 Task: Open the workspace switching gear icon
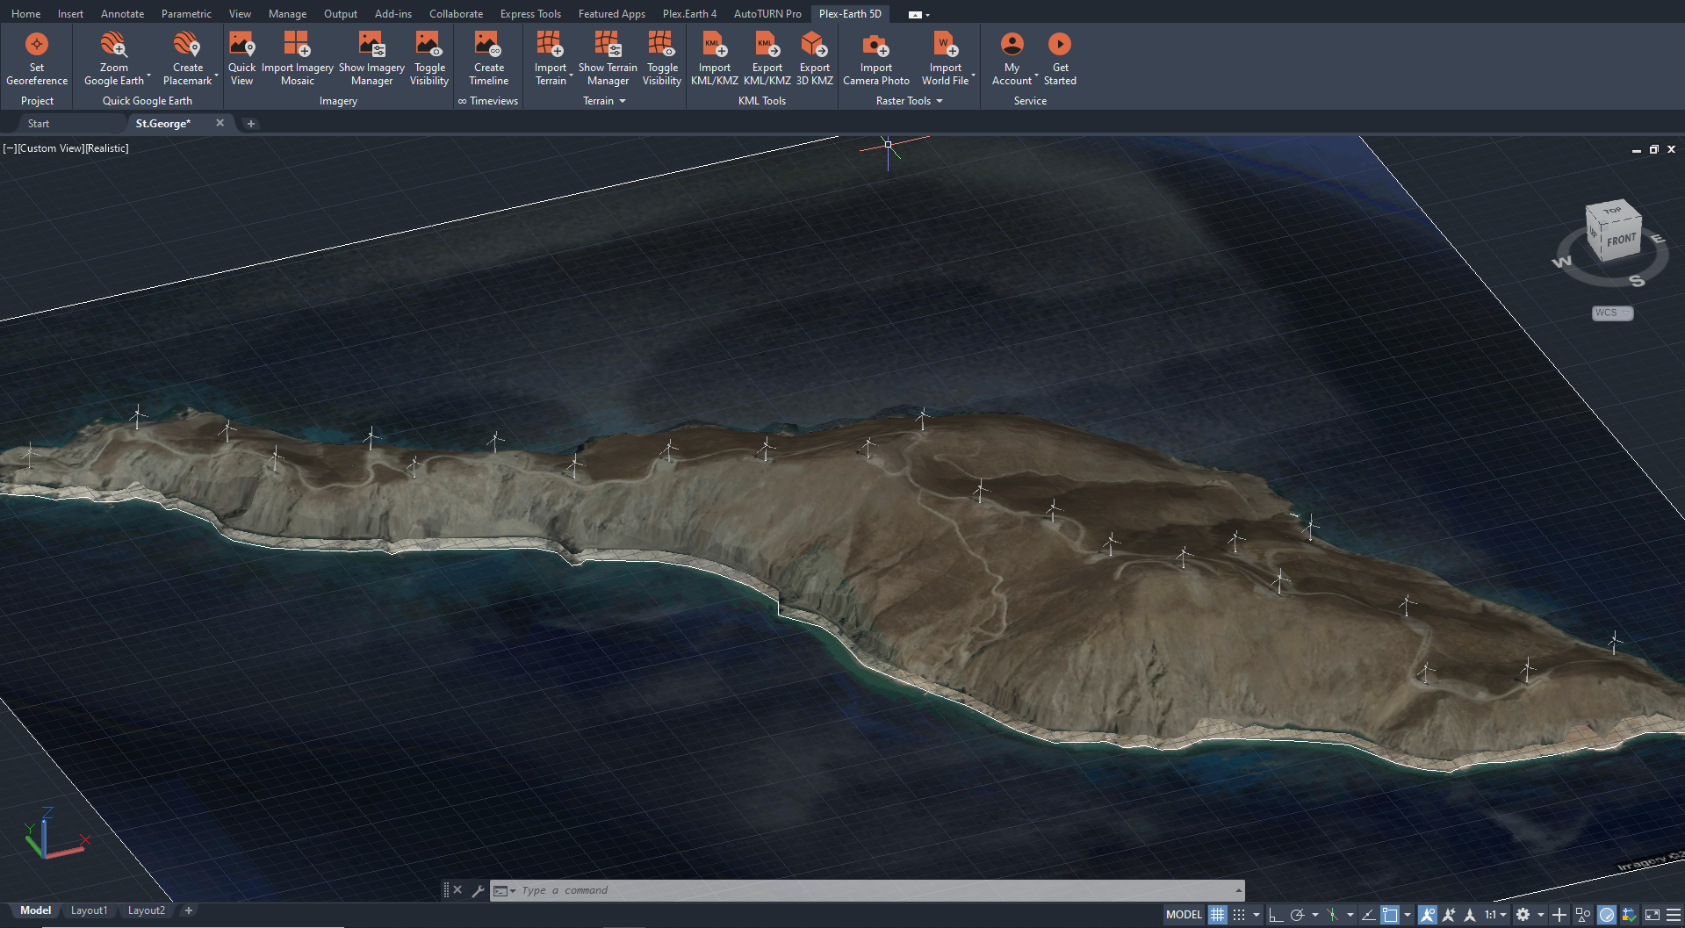1523,915
